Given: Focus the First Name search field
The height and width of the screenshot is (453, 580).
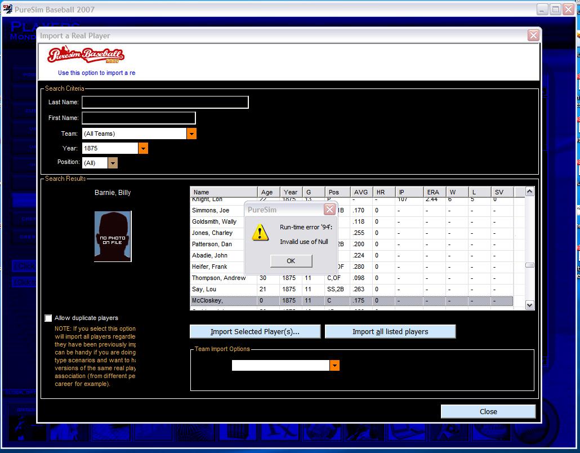Looking at the screenshot, I should pyautogui.click(x=139, y=118).
